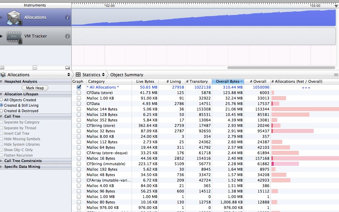Image resolution: width=339 pixels, height=212 pixels.
Task: Select the Allocations instrument icon
Action: pyautogui.click(x=14, y=18)
